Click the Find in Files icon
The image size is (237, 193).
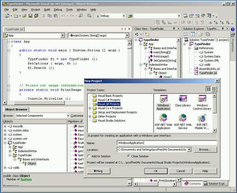(130, 16)
